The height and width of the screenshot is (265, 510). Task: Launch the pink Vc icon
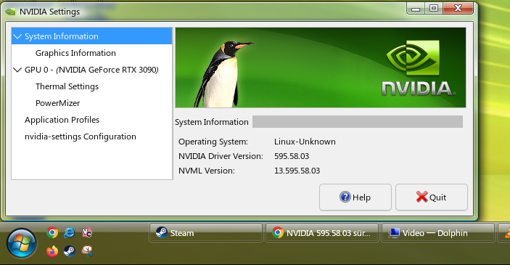click(87, 232)
